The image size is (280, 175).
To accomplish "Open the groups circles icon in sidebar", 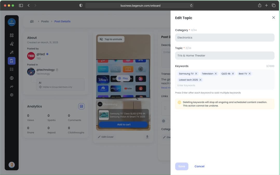I will (12, 44).
